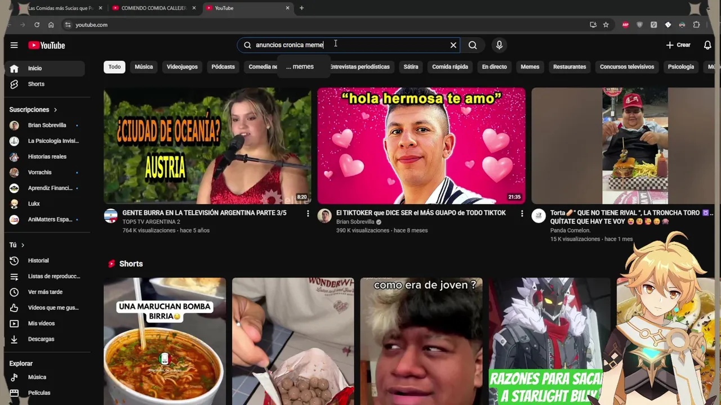This screenshot has height=405, width=721.
Task: Play the 'hola hermosa te amo' thumbnail
Action: pyautogui.click(x=421, y=146)
